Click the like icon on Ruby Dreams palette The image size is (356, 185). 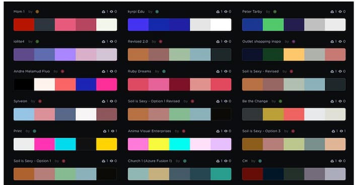(218, 71)
